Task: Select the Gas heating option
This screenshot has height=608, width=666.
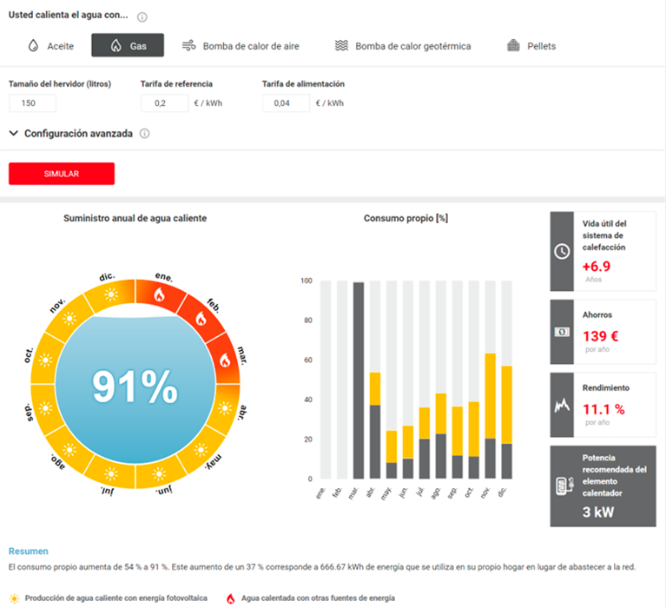Action: coord(128,46)
